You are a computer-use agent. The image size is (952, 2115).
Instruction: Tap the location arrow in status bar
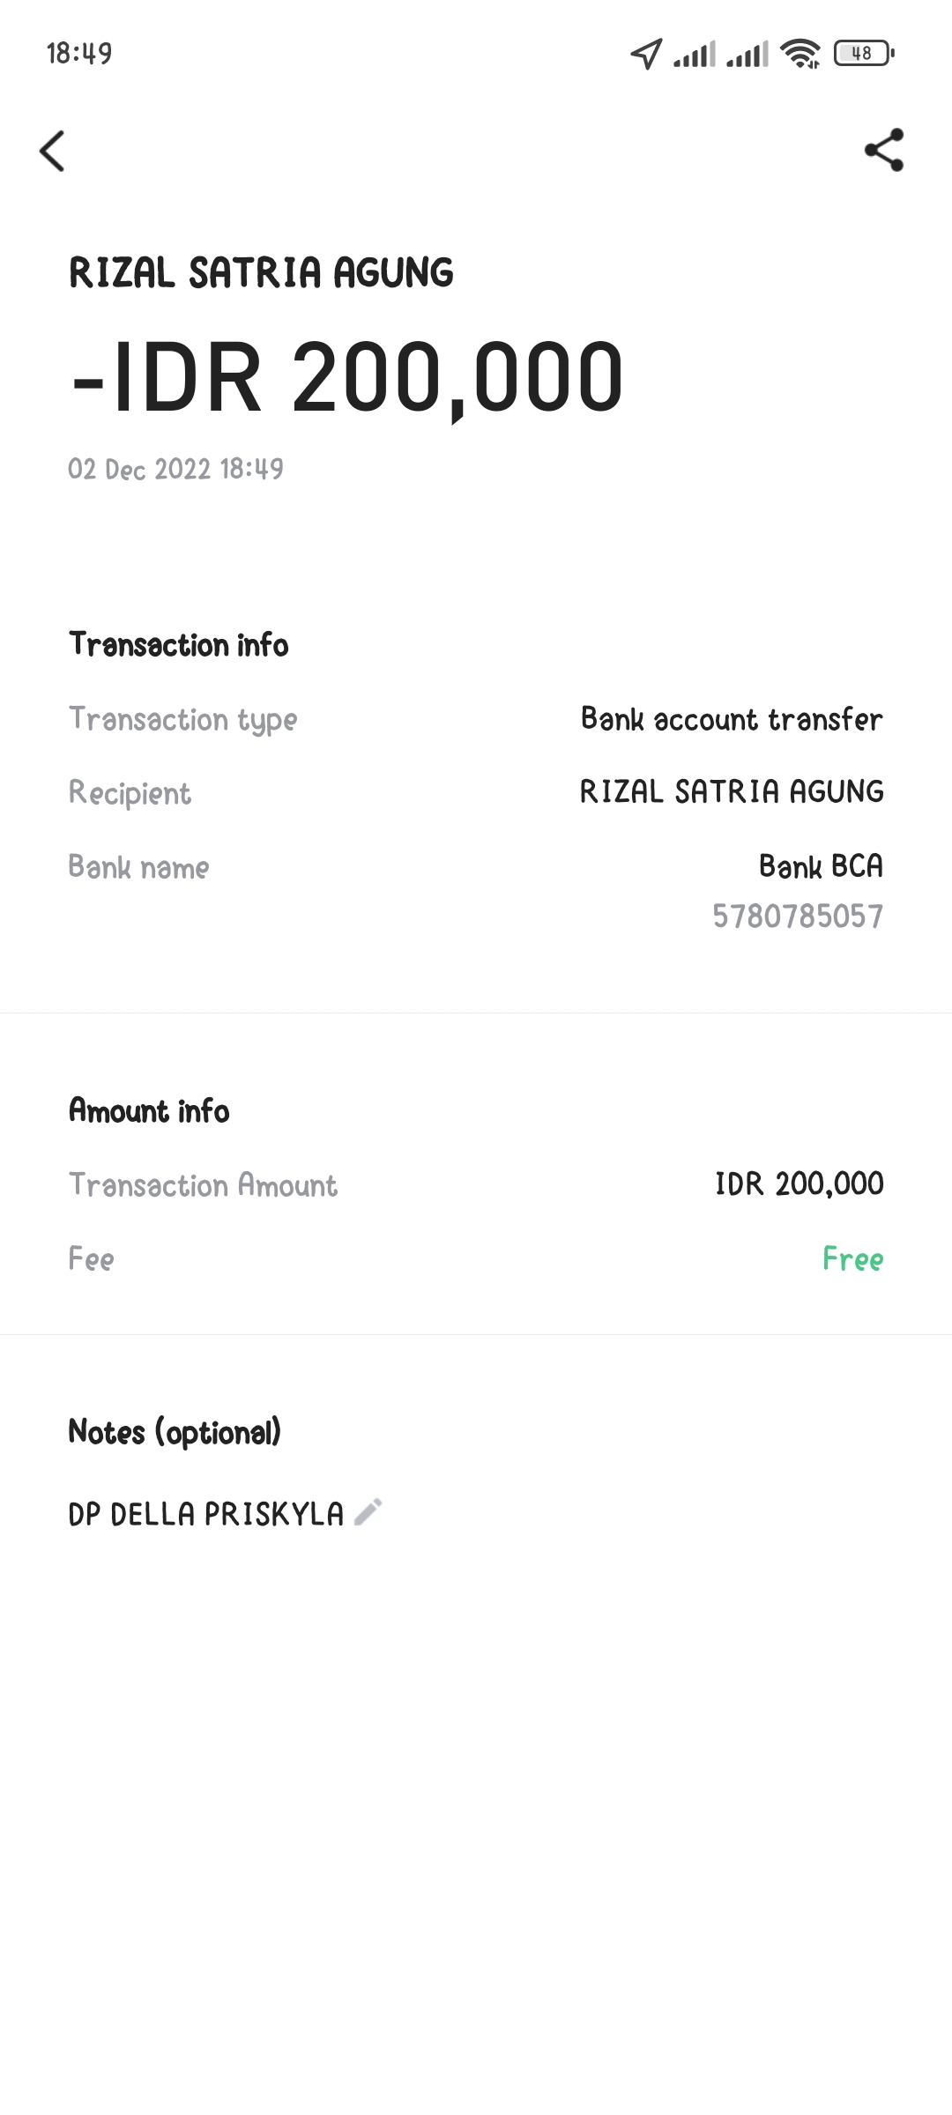click(646, 54)
